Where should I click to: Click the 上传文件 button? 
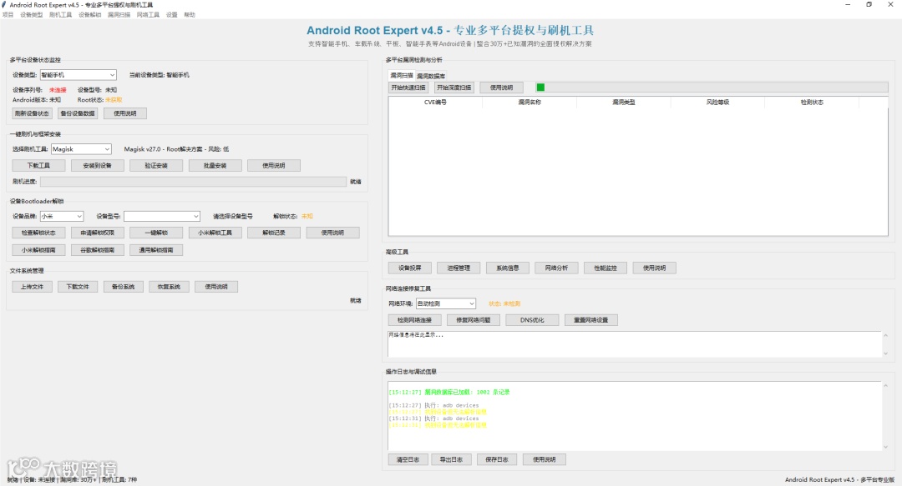point(33,287)
